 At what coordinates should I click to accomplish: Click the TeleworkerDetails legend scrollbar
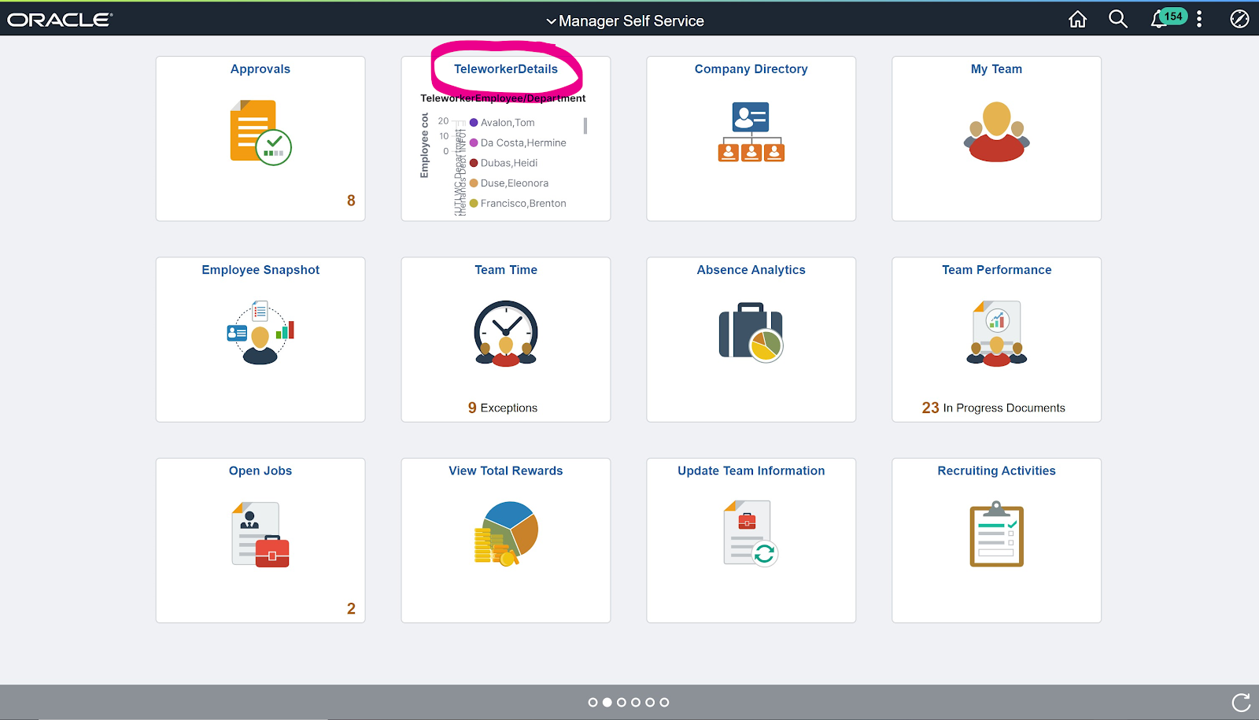585,126
